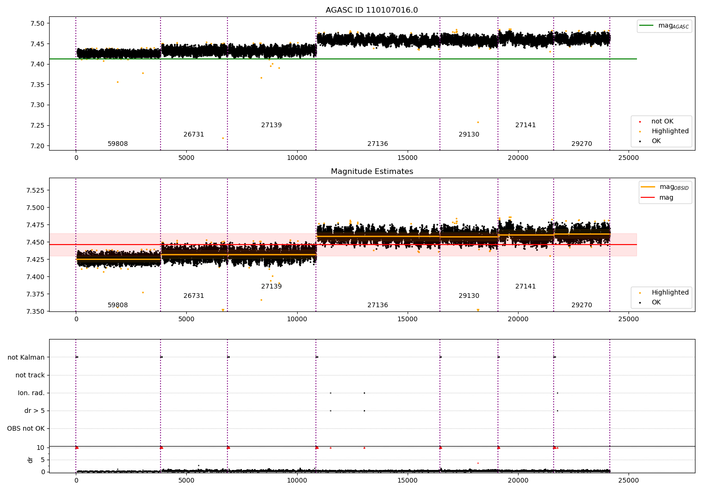Click the 7.20 y-axis tick label

(x=37, y=146)
